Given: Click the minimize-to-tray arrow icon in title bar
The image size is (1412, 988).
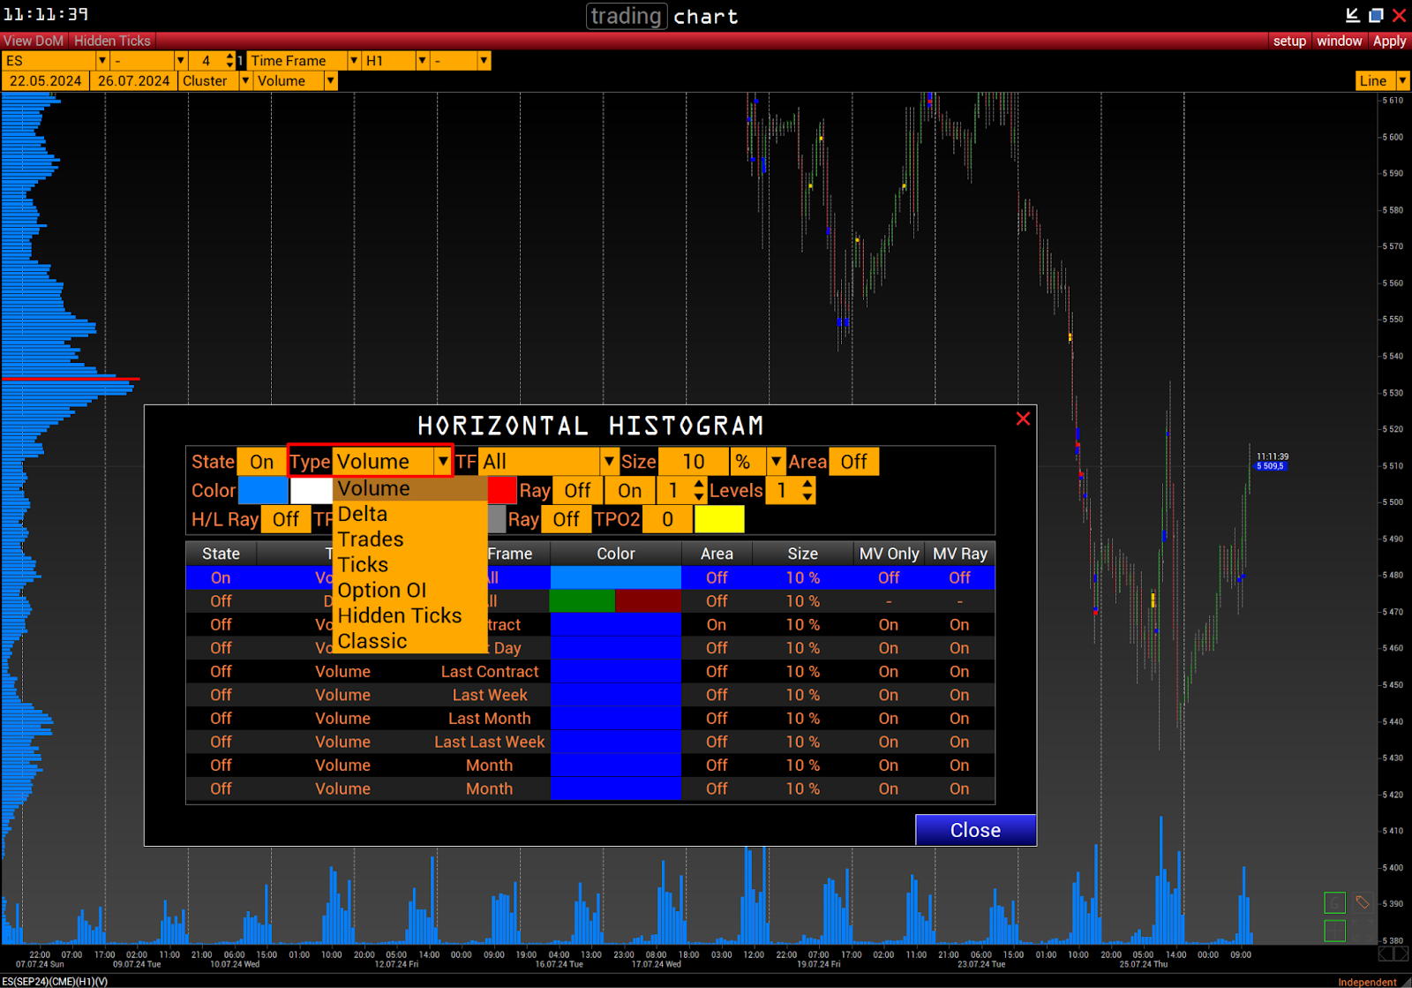Looking at the screenshot, I should tap(1352, 15).
